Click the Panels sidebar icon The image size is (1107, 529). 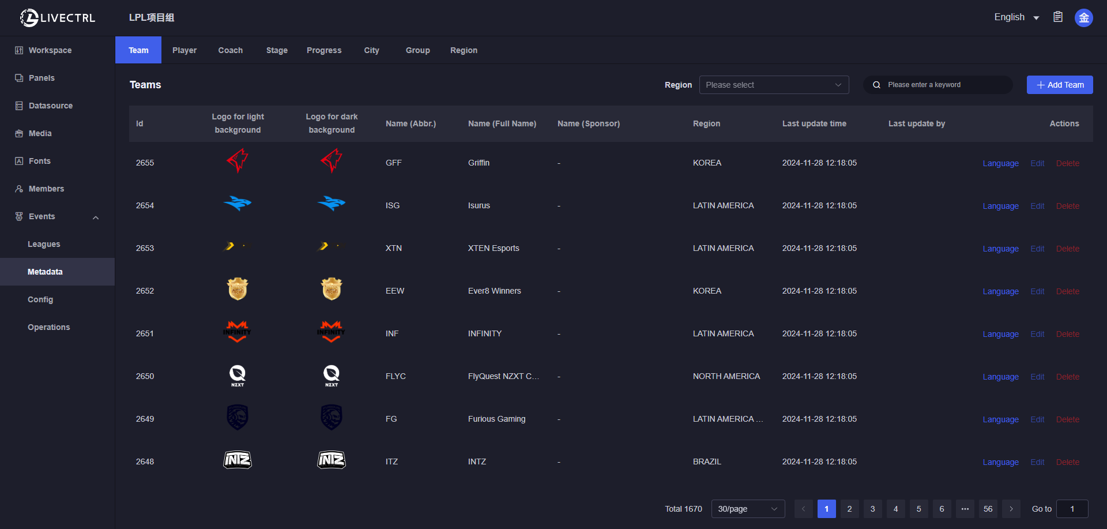coord(19,78)
